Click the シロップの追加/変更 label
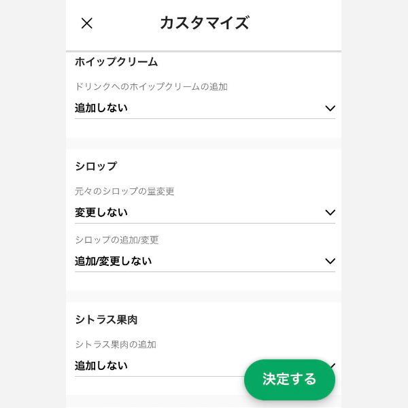This screenshot has height=408, width=408. pos(117,240)
